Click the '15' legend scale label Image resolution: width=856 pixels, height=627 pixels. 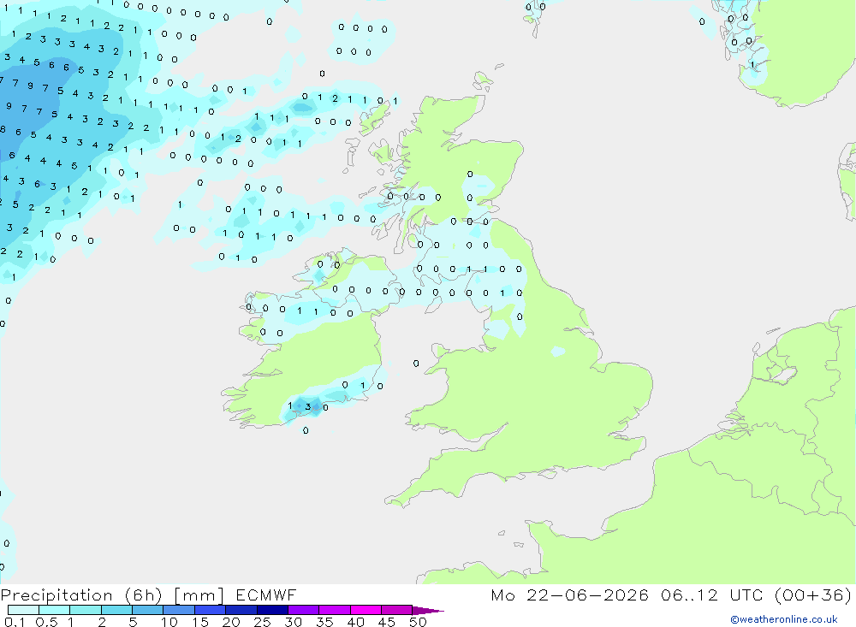pos(200,622)
